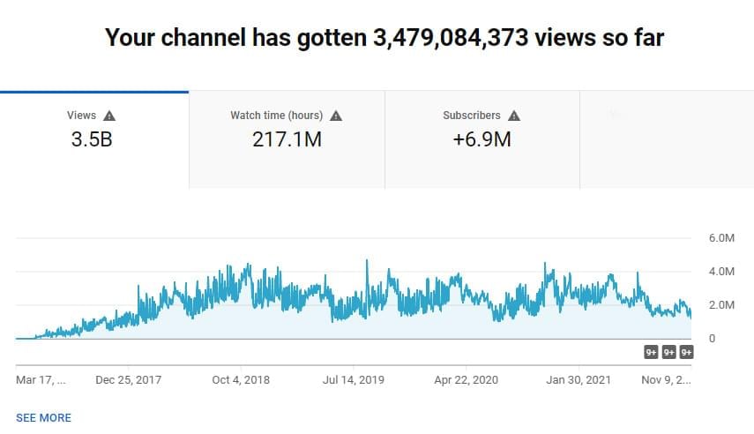Click the +6.9M subscribers value
The width and height of the screenshot is (754, 434).
pyautogui.click(x=482, y=139)
